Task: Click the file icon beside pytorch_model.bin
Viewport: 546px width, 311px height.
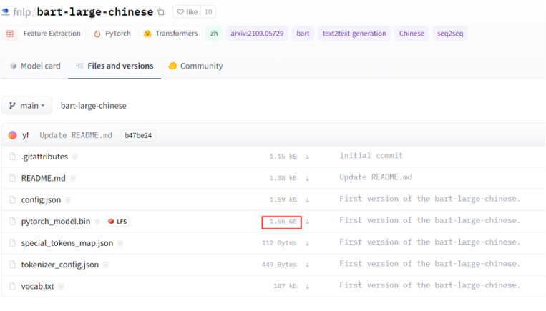Action: (x=12, y=221)
